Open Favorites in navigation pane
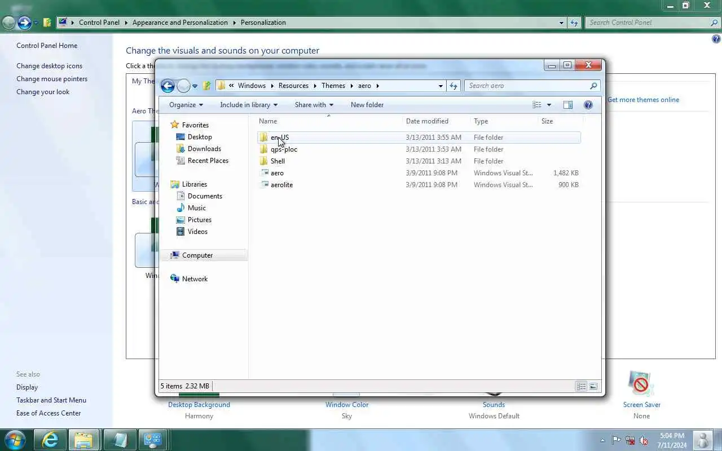Viewport: 722px width, 451px height. pos(195,125)
